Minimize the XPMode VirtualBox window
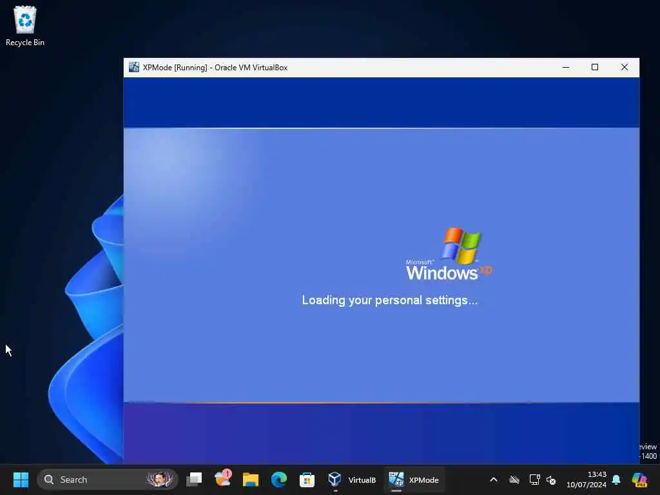The height and width of the screenshot is (495, 660). pyautogui.click(x=566, y=67)
